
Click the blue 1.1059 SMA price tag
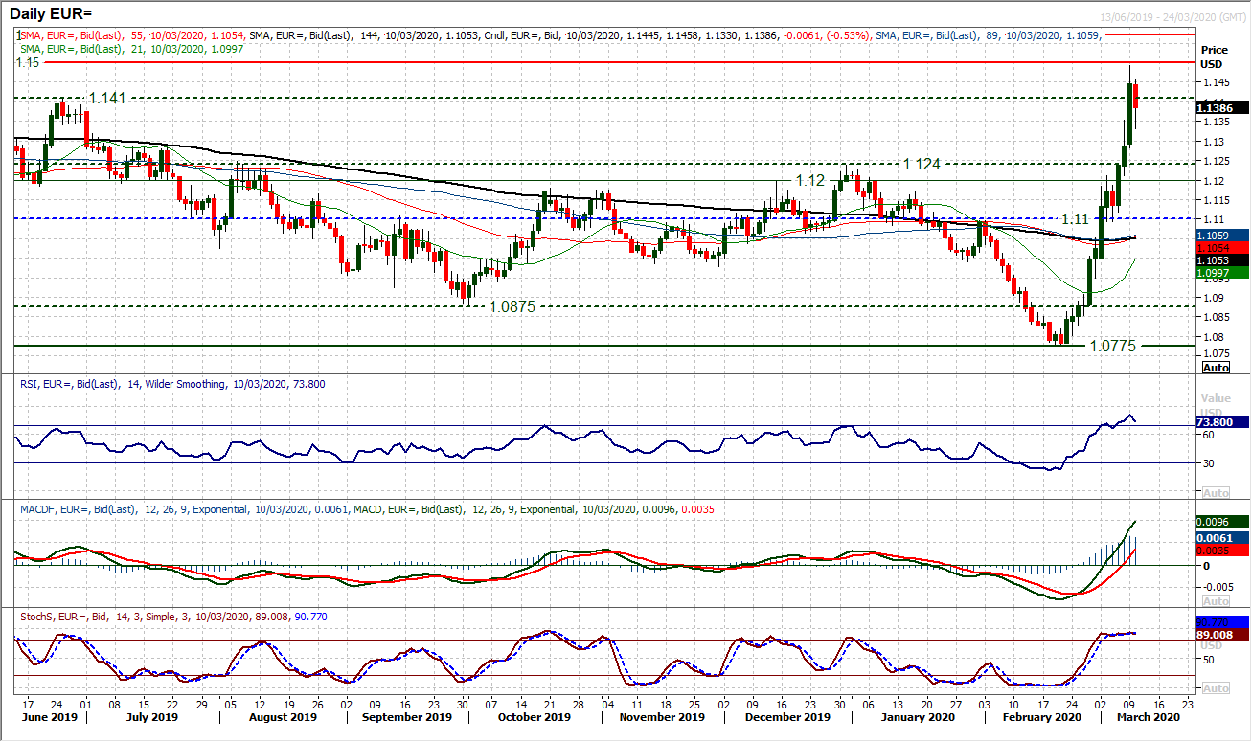click(1222, 235)
